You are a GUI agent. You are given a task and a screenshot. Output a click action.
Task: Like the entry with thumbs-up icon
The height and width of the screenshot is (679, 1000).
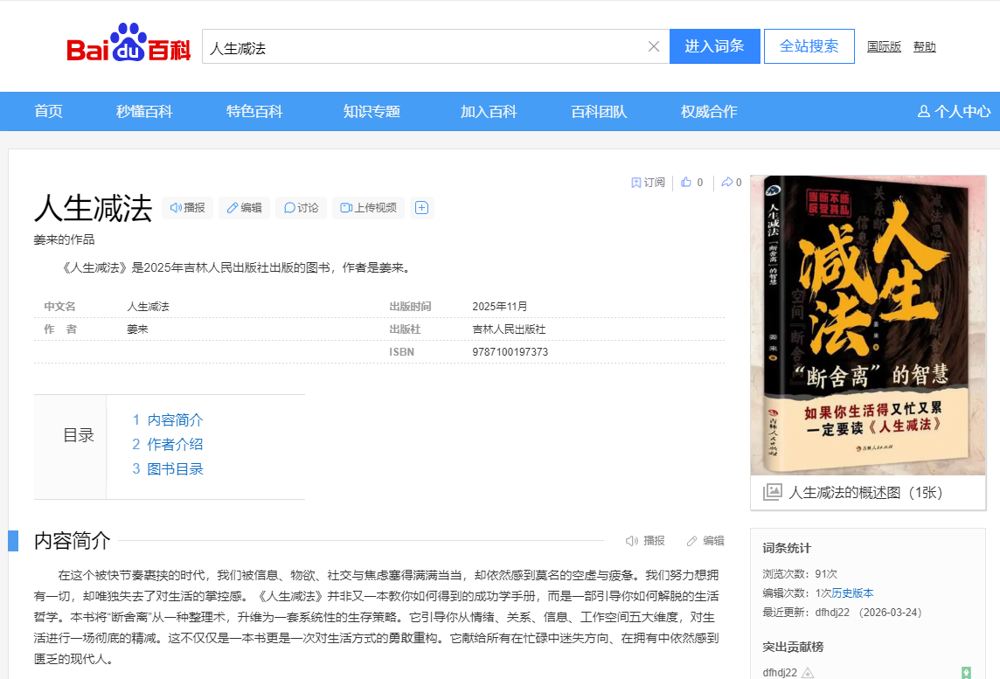(686, 183)
